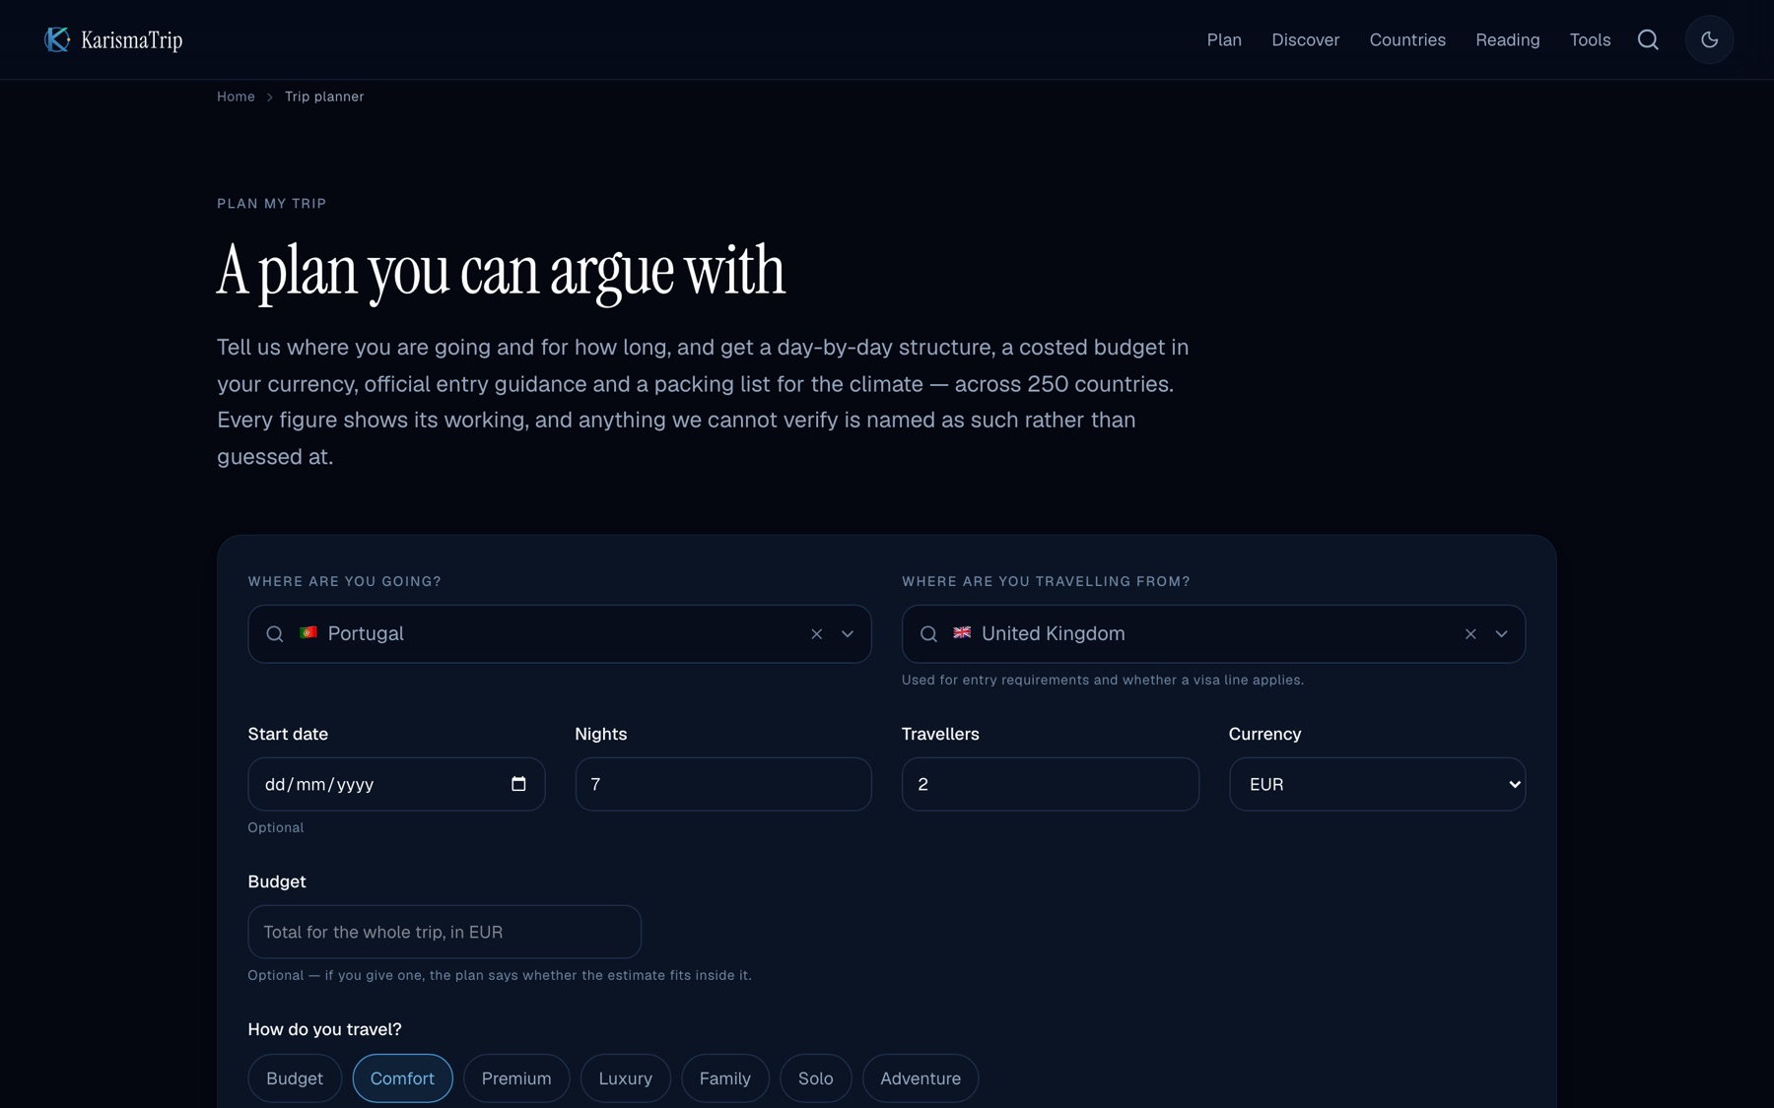Go to Home breadcrumb link
1774x1108 pixels.
click(236, 97)
